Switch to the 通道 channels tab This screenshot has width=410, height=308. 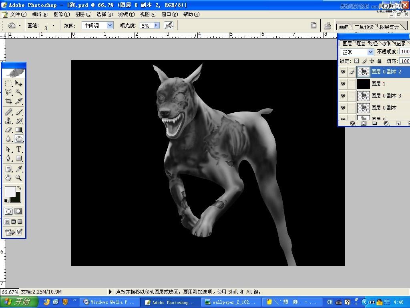[360, 43]
